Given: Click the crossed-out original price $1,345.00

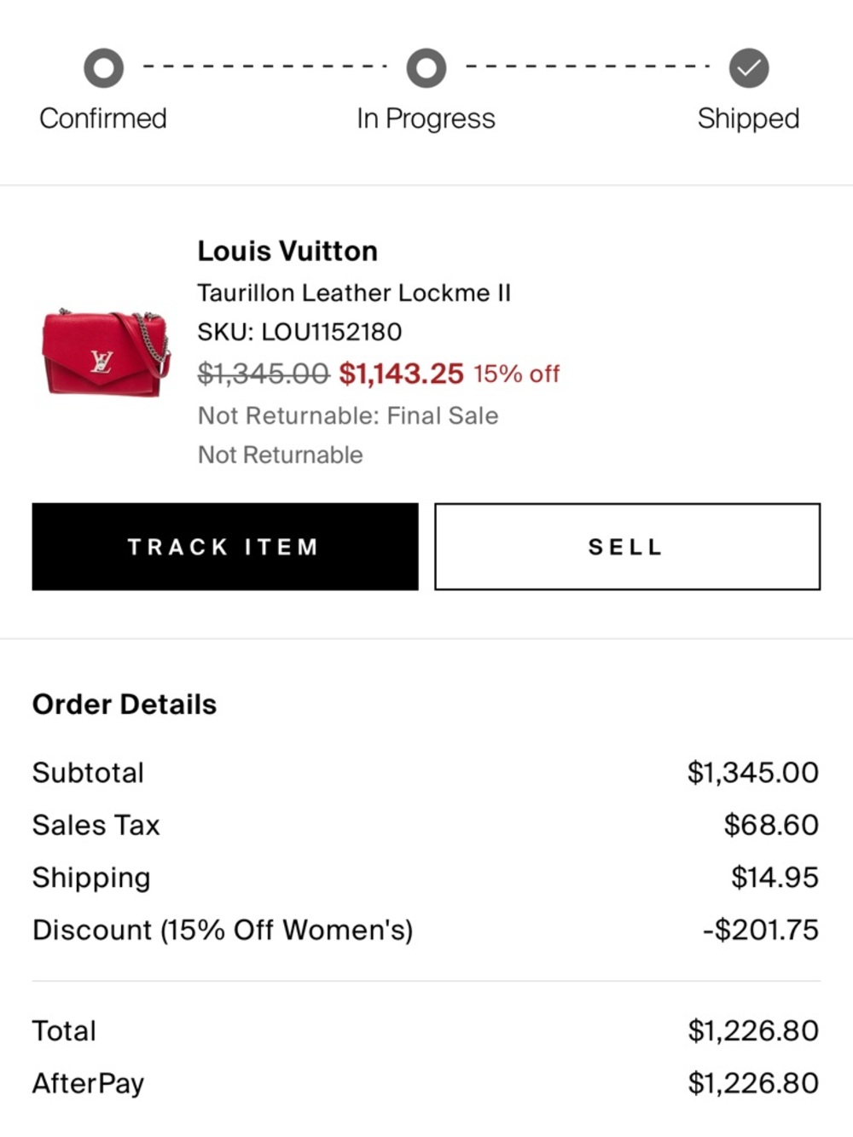Looking at the screenshot, I should point(262,374).
